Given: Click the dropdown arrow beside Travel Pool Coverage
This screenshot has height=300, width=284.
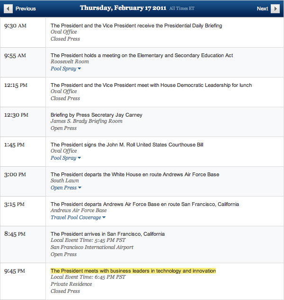Looking at the screenshot, I should 104,218.
